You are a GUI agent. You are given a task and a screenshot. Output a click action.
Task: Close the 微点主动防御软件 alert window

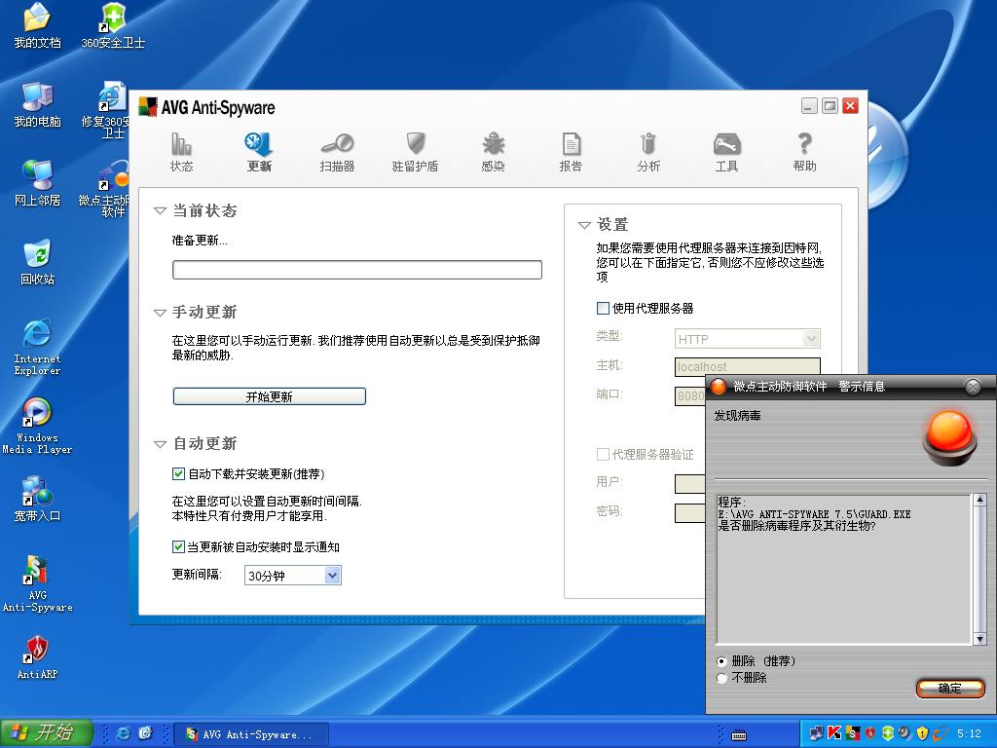(x=973, y=387)
